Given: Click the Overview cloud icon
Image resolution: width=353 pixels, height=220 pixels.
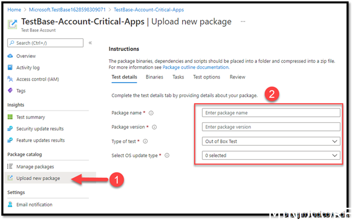Looking at the screenshot, I should [x=11, y=56].
